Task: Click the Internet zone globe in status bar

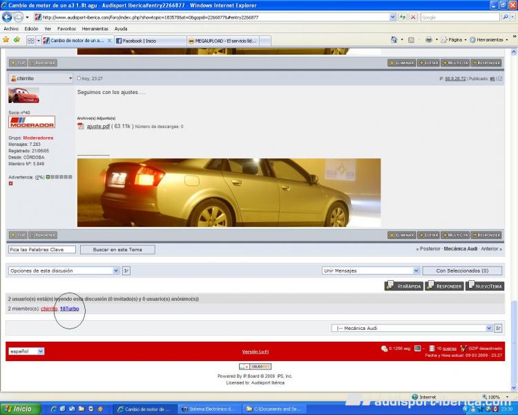Action: tap(415, 397)
